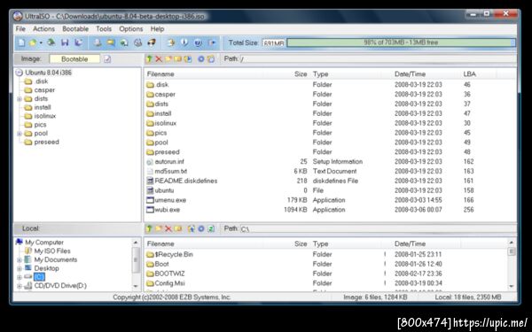Screen dimensions: 532x332
Task: Click the Save floppy-disk toolbar icon
Action: click(65, 42)
